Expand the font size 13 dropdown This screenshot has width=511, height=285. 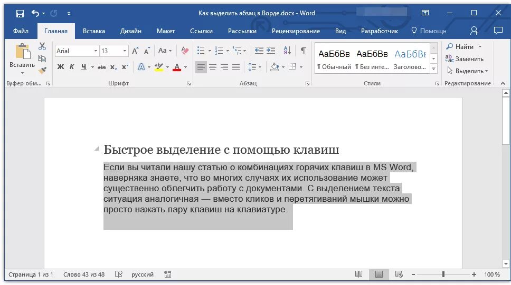(x=125, y=51)
